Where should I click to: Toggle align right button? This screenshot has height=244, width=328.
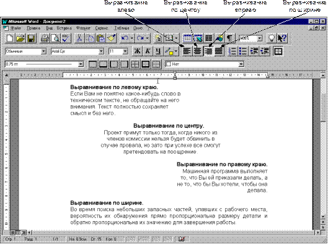pyautogui.click(x=208, y=51)
